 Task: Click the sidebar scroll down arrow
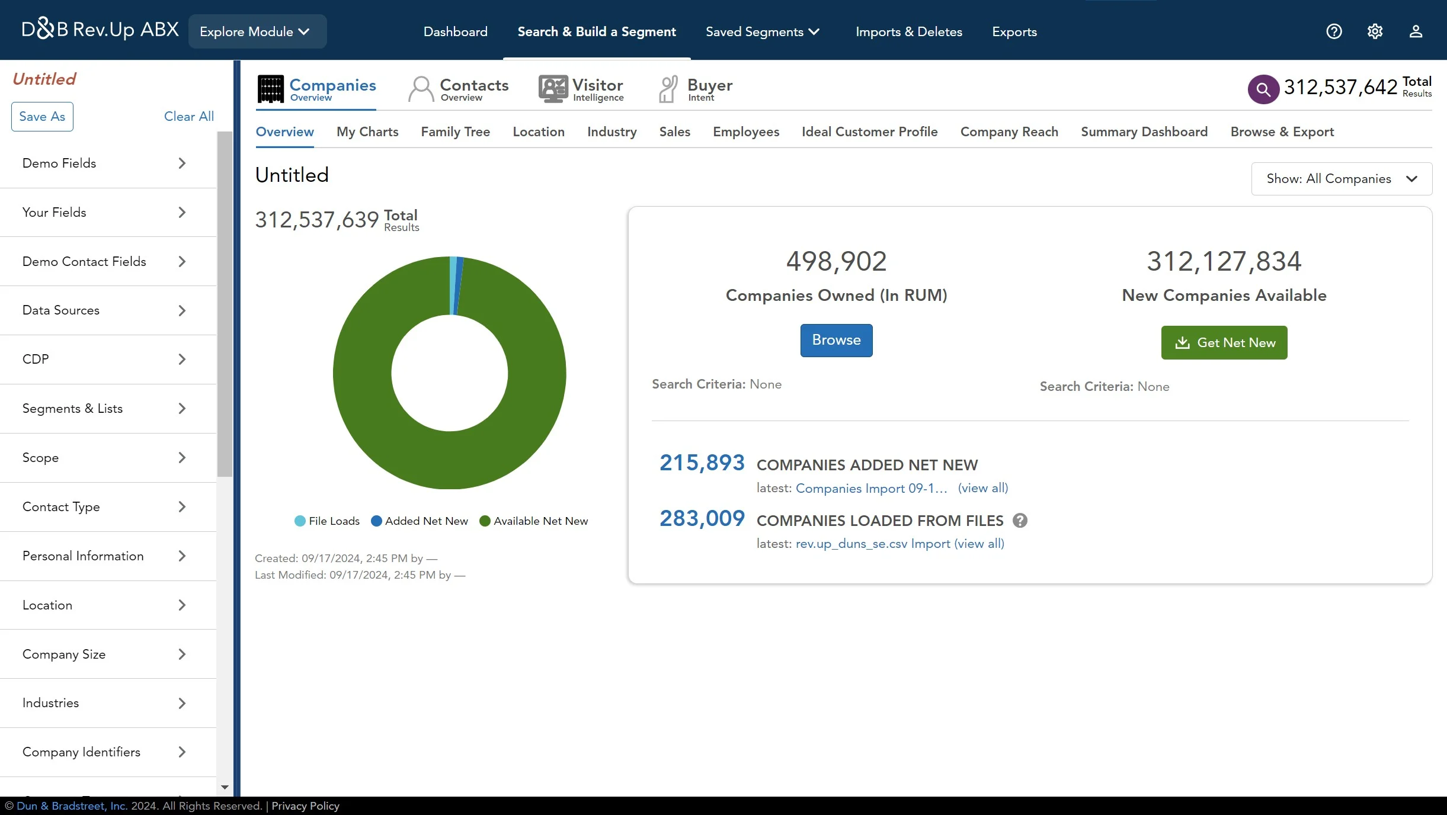tap(225, 787)
